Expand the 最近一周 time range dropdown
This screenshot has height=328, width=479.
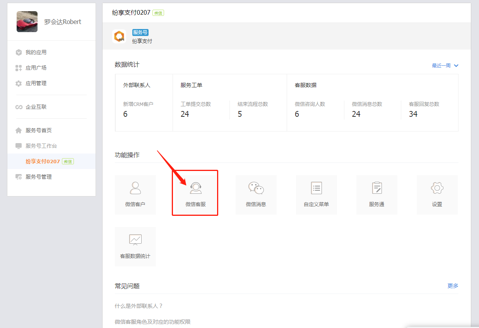tap(445, 66)
